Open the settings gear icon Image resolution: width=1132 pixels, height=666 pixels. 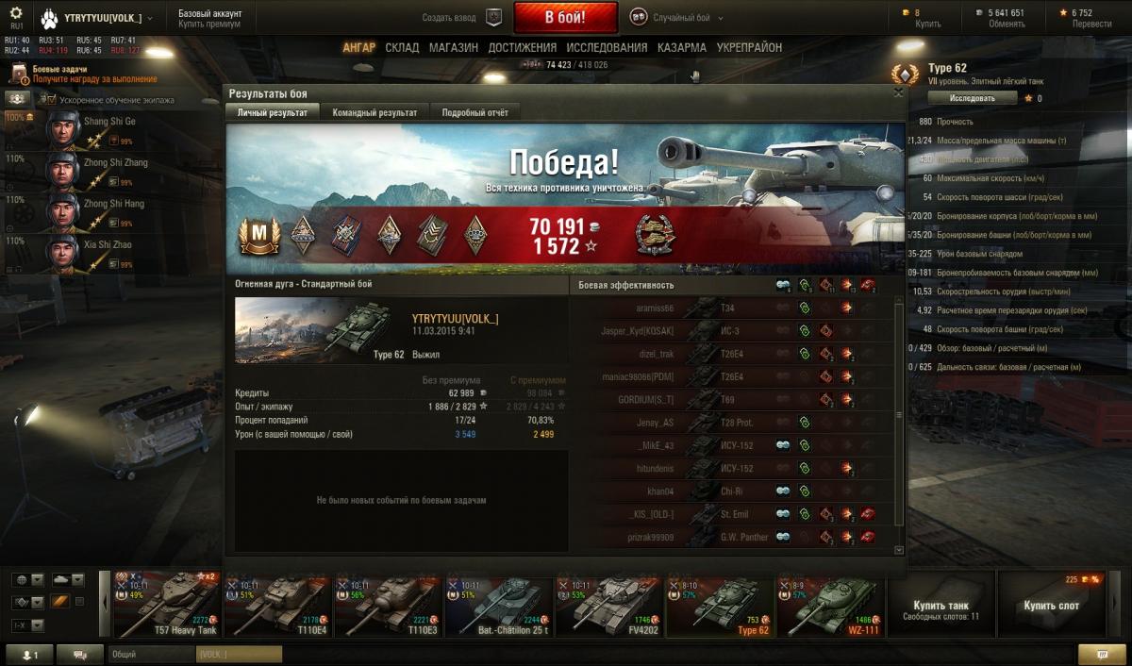tap(17, 15)
